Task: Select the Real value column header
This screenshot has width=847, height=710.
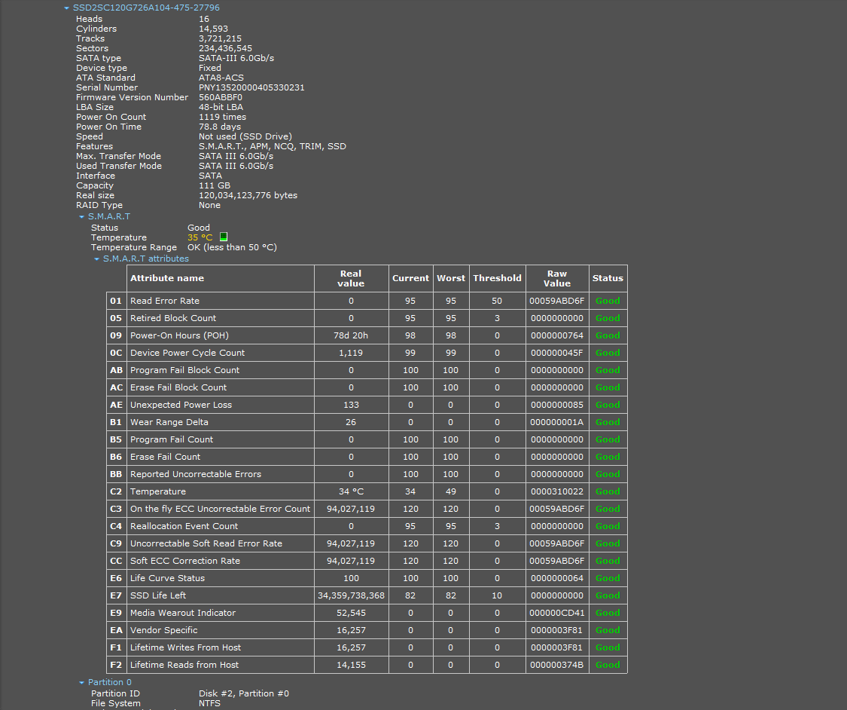Action: 351,278
